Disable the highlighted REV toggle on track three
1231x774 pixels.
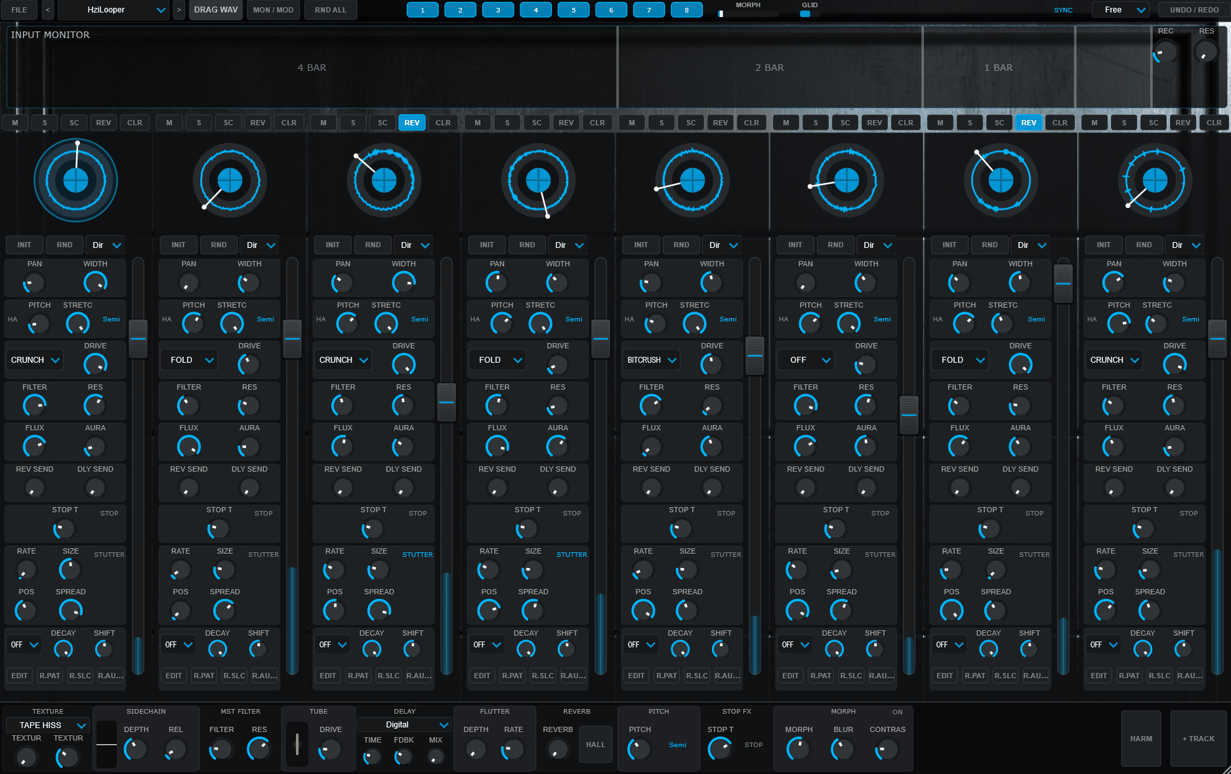[x=412, y=122]
